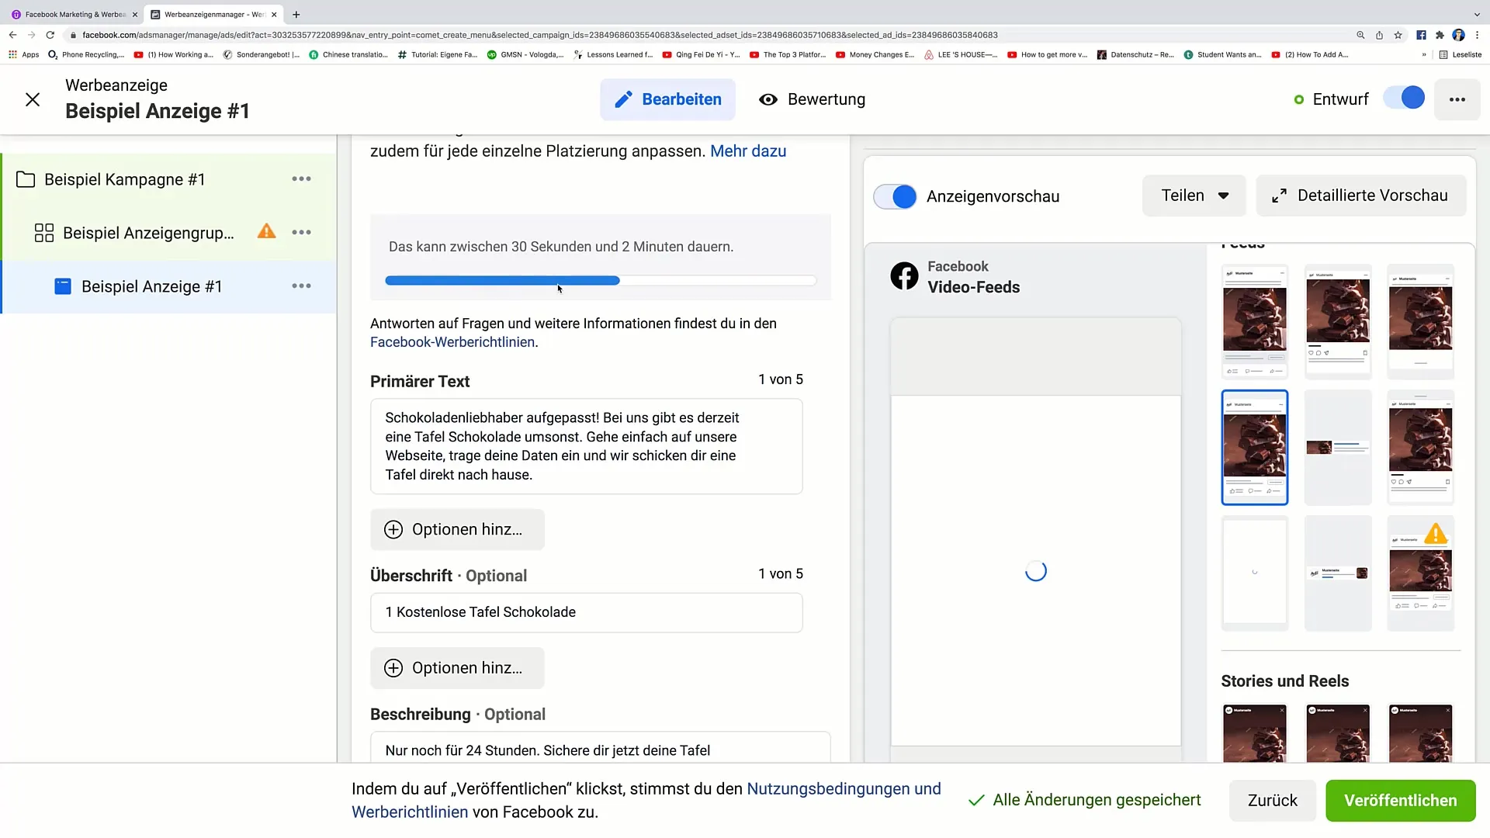Click in the Überschrift text field
The image size is (1490, 838).
pyautogui.click(x=586, y=612)
